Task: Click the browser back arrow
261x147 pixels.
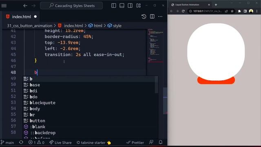Action: pyautogui.click(x=171, y=11)
